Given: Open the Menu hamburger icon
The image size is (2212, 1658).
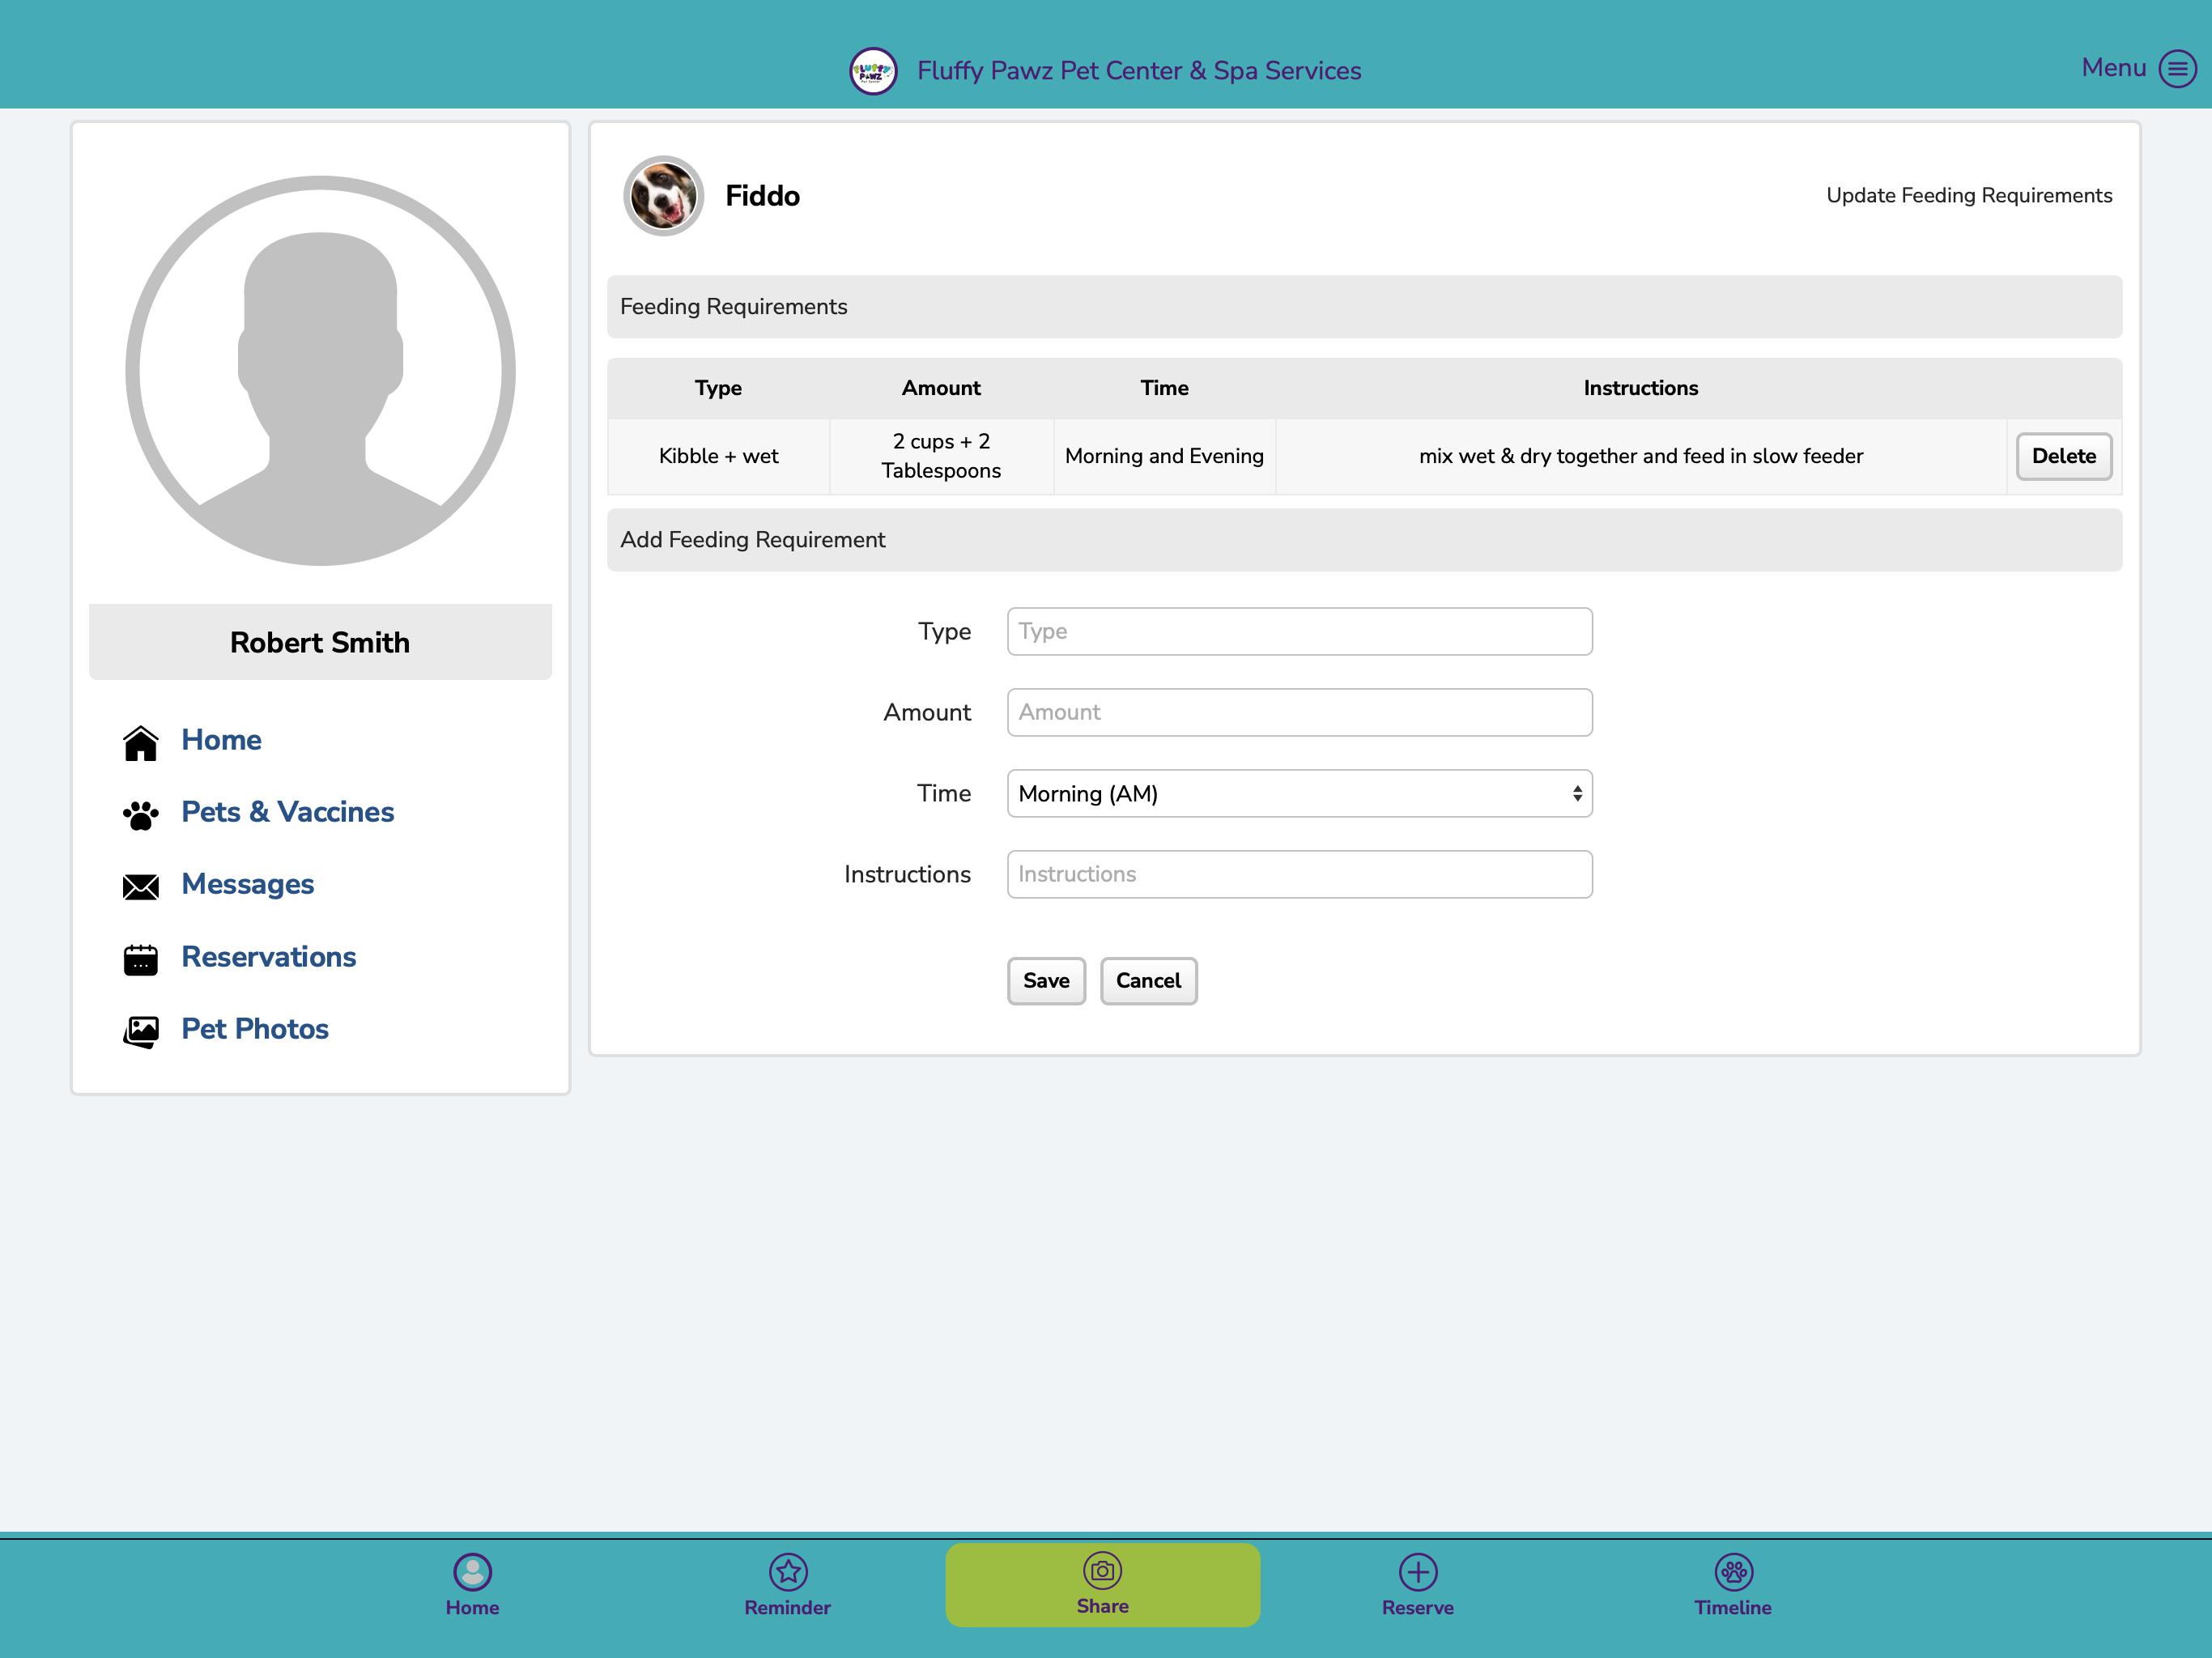Looking at the screenshot, I should coord(2177,68).
